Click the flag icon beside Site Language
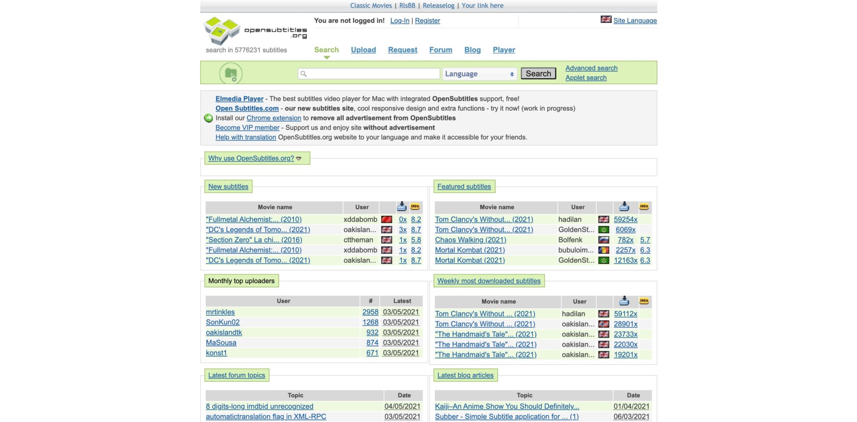This screenshot has height=422, width=857. click(x=606, y=20)
